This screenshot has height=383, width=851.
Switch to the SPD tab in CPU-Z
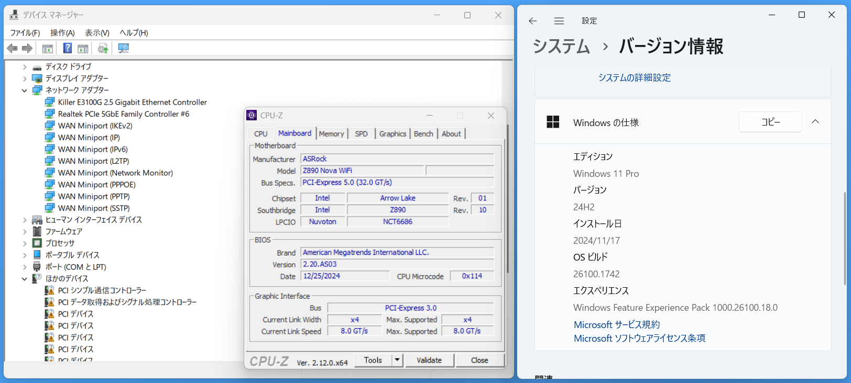(x=362, y=134)
